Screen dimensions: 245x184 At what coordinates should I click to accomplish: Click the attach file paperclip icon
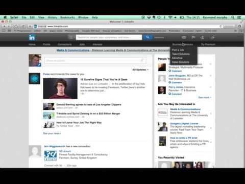click(x=142, y=60)
